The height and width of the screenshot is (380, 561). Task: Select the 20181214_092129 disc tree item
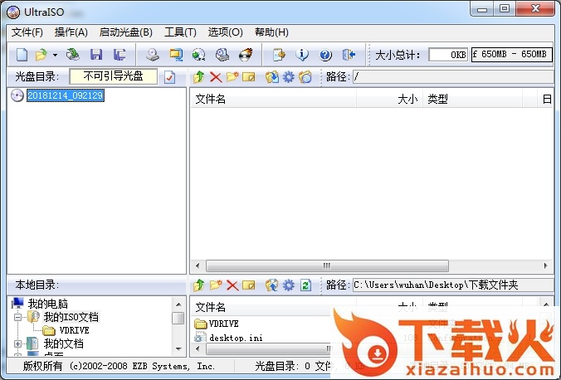pos(65,95)
